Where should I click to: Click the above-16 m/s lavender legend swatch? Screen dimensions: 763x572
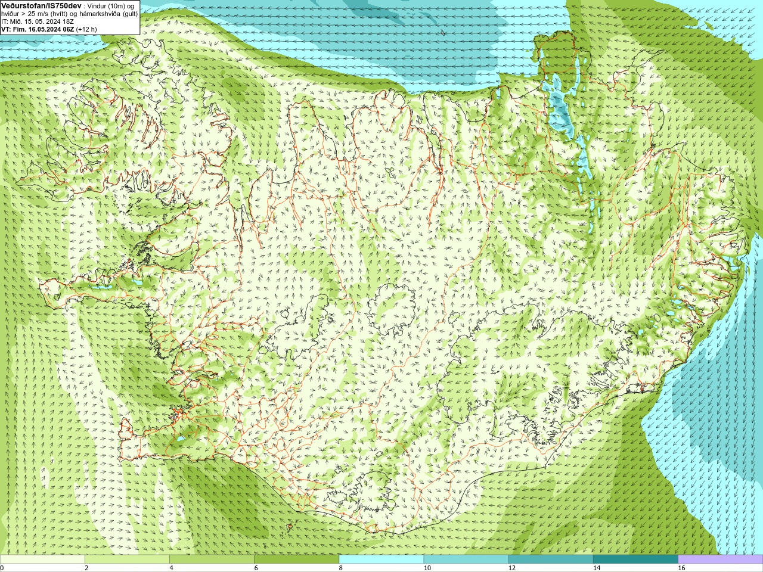pos(721,559)
